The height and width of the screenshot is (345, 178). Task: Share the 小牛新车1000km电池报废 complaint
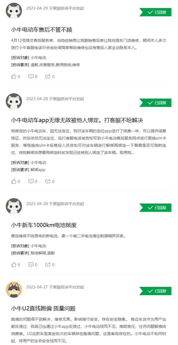pos(50,265)
